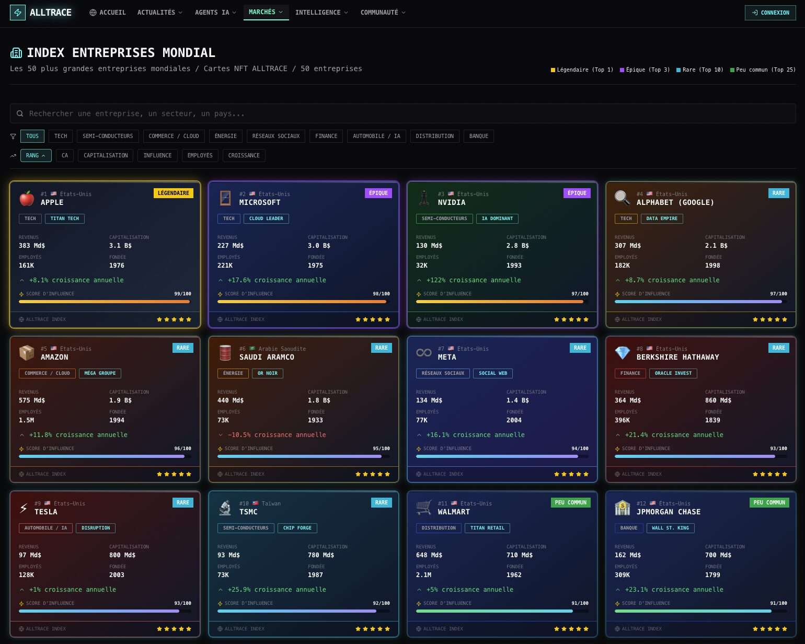The width and height of the screenshot is (805, 644).
Task: Click the TITAN TECH tag on Apple card
Action: (x=65, y=219)
